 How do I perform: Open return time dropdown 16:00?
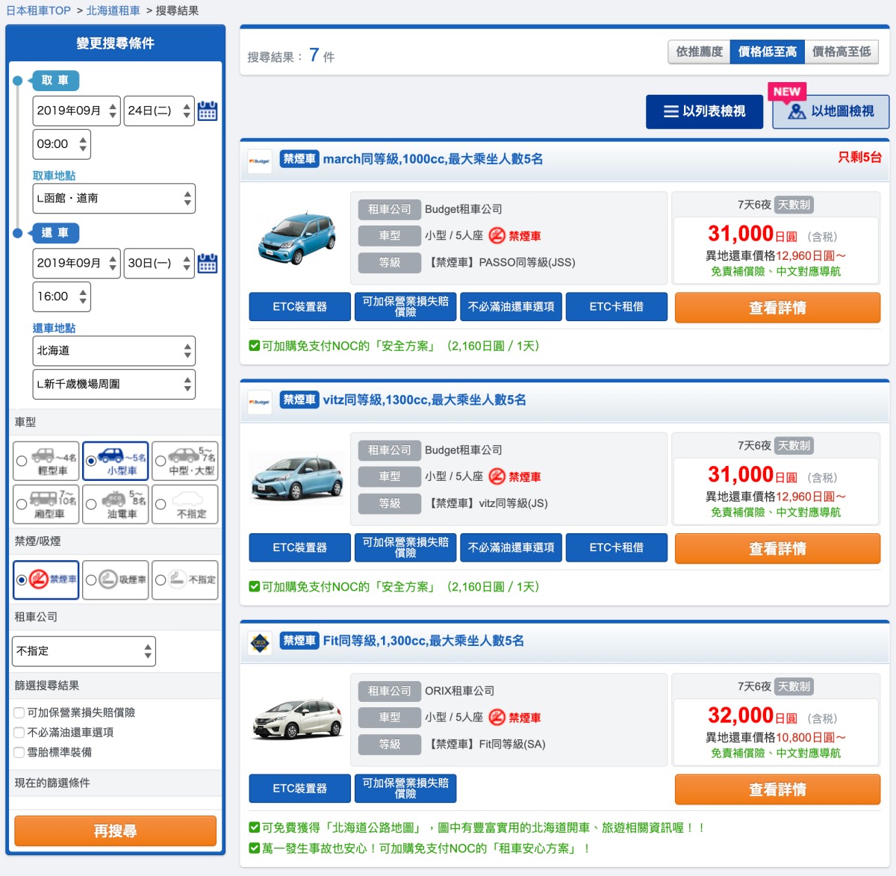[62, 296]
